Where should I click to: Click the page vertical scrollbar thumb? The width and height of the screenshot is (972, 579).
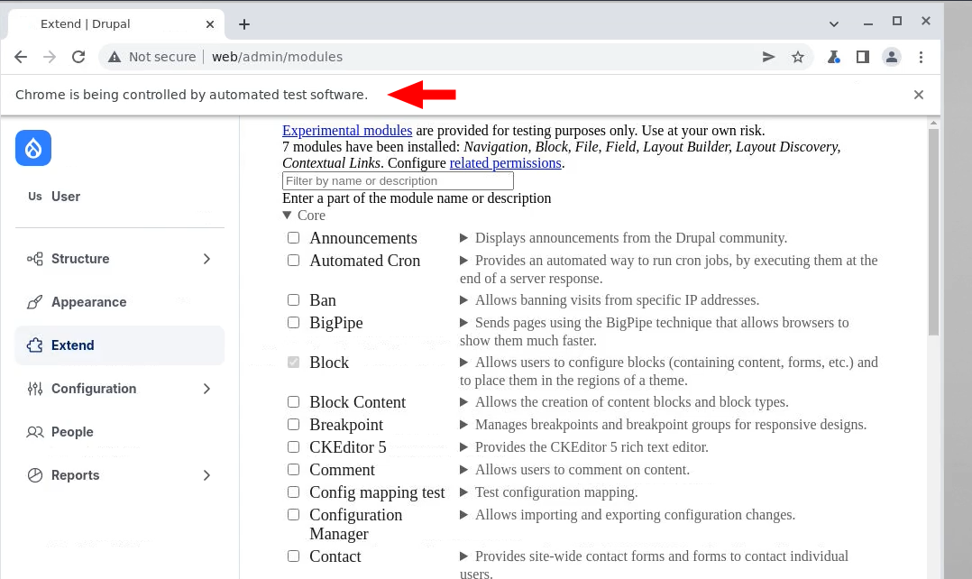(x=933, y=233)
